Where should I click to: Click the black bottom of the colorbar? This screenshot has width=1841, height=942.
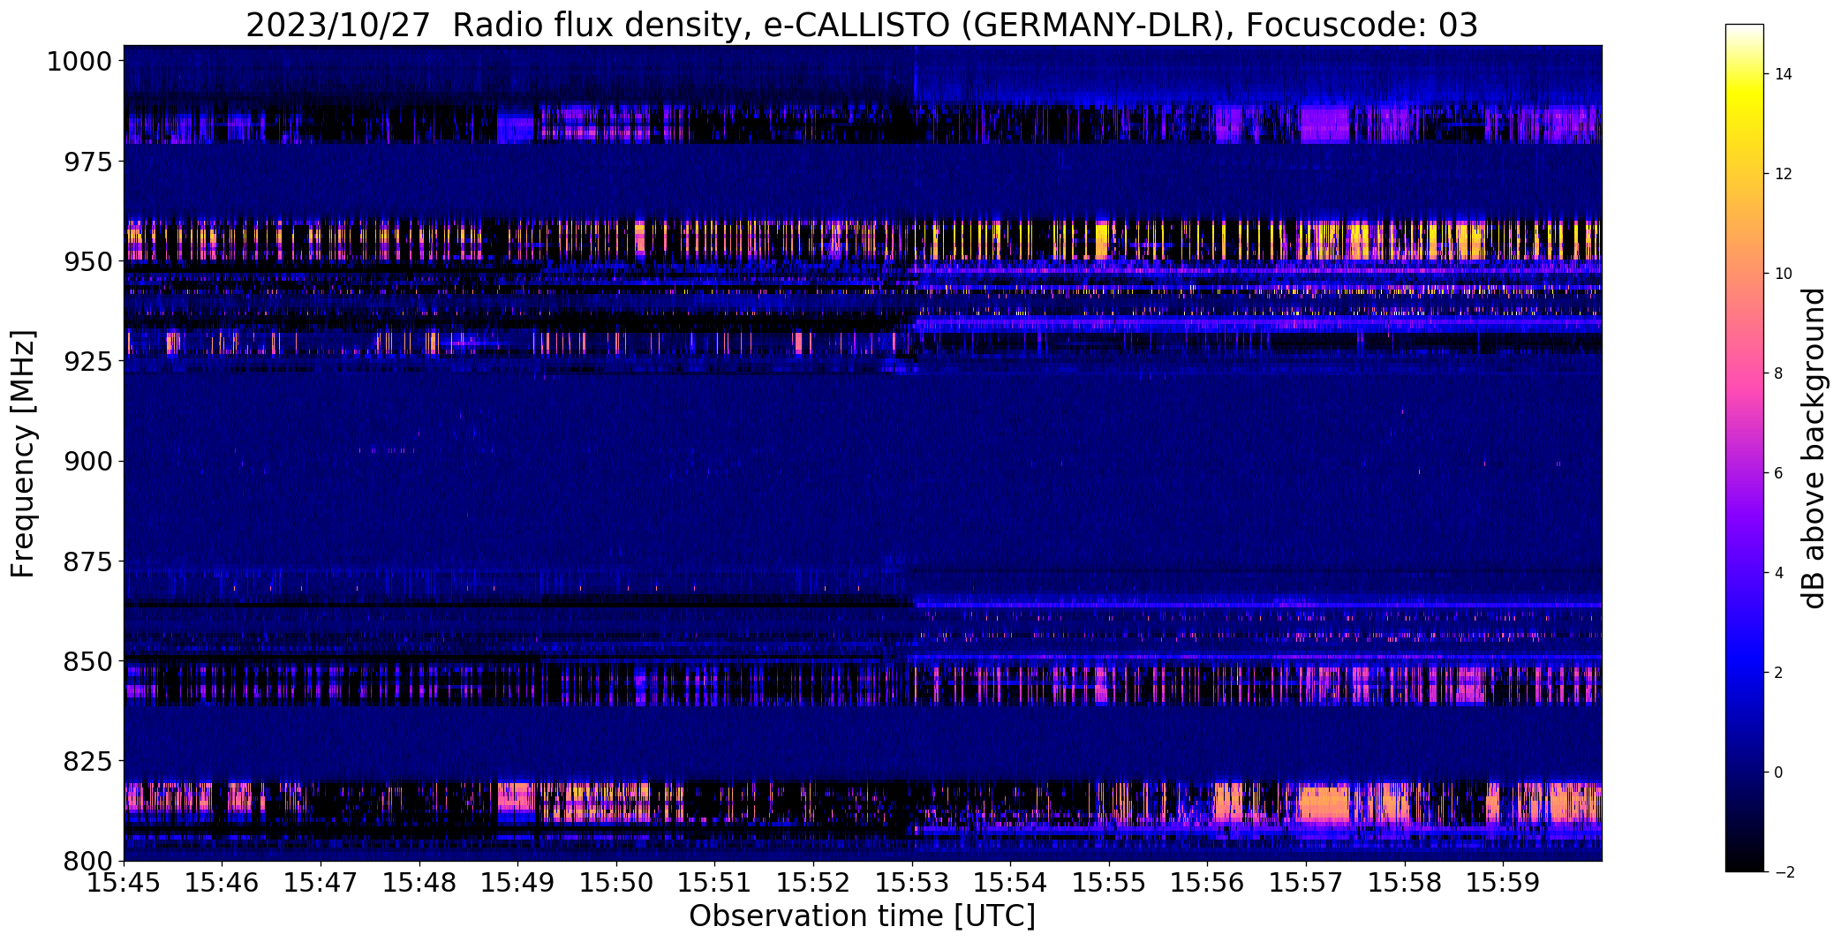tap(1744, 861)
